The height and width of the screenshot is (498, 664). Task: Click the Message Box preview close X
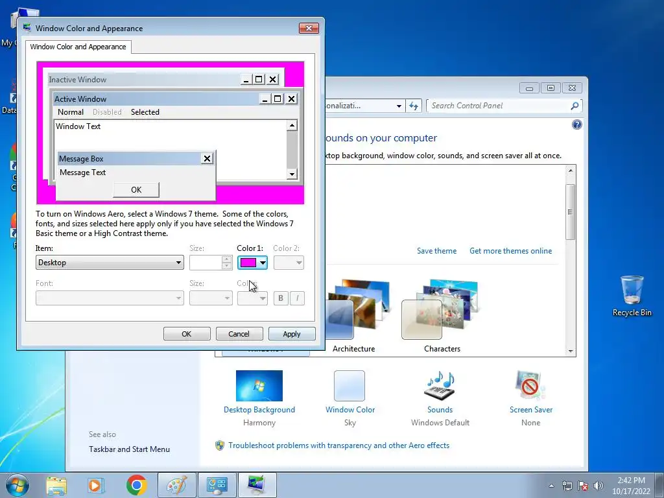pyautogui.click(x=207, y=158)
